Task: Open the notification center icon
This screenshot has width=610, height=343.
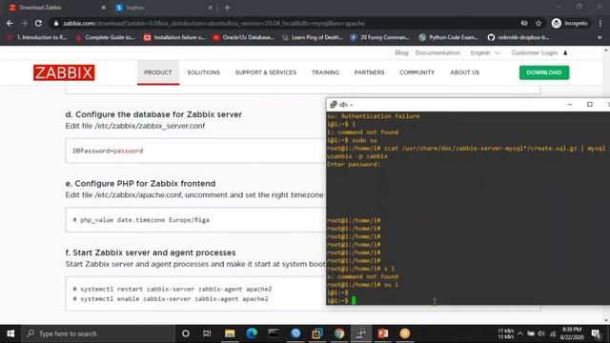Action: [596, 333]
